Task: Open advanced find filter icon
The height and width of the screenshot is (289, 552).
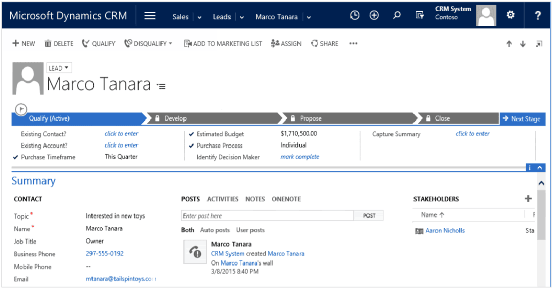Action: click(419, 15)
